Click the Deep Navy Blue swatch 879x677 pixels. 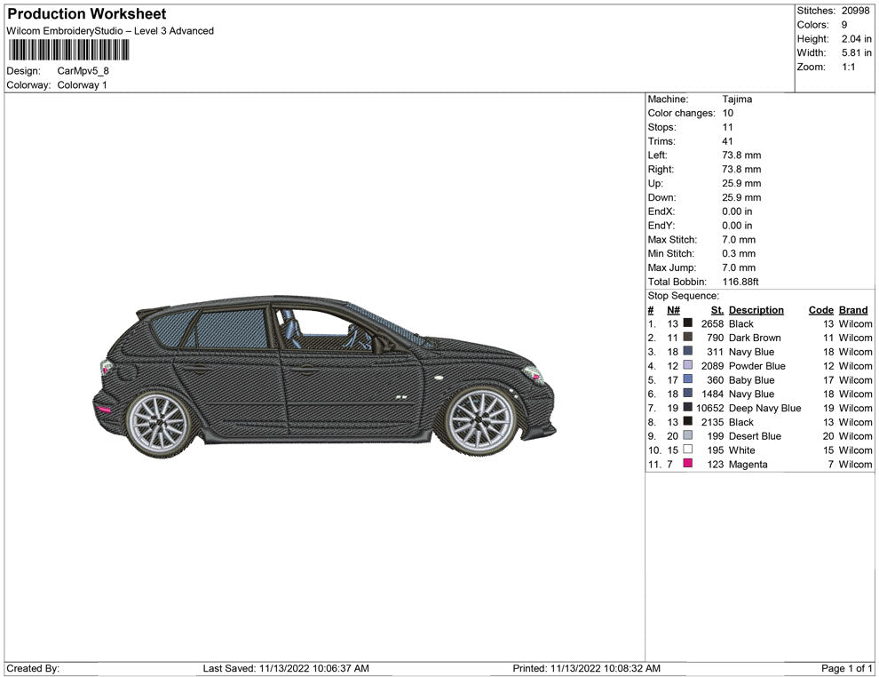[x=687, y=408]
